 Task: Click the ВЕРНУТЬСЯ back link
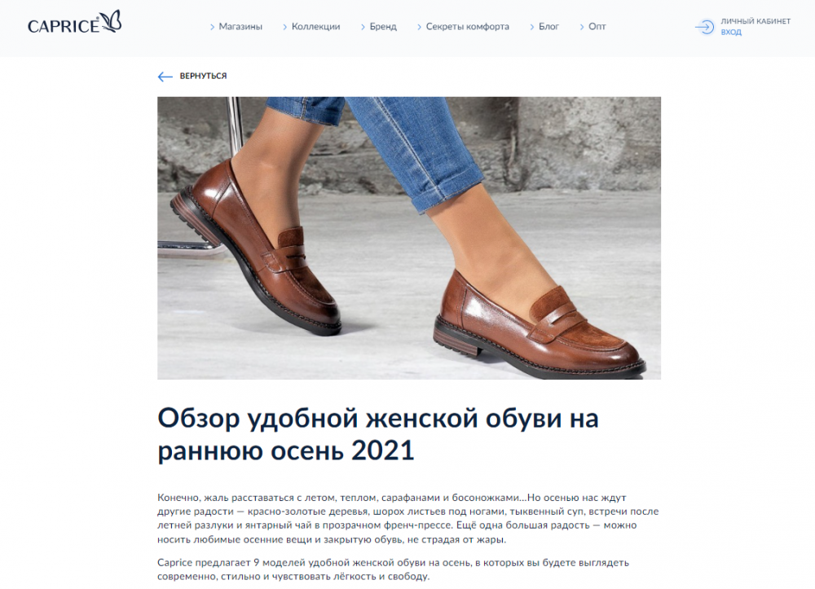point(203,76)
